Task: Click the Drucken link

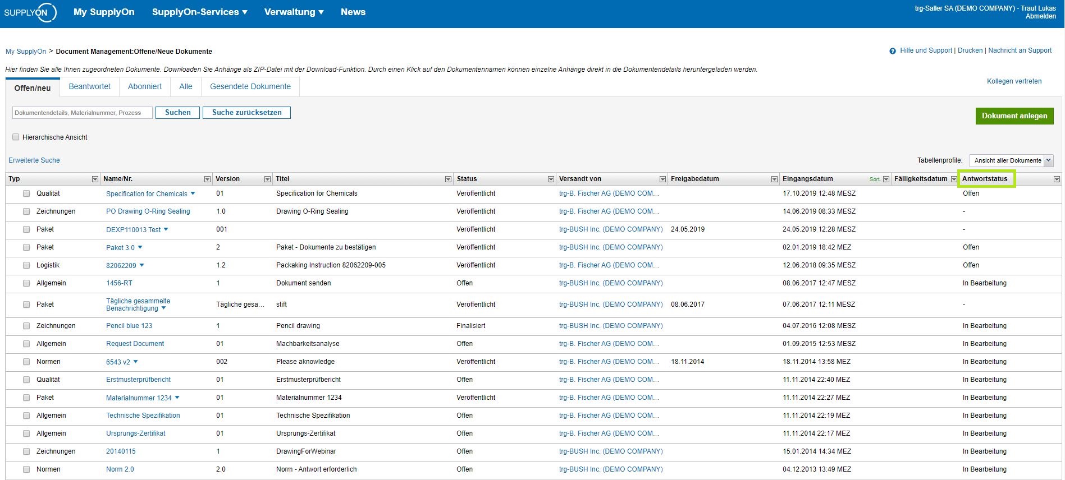Action: coord(970,50)
